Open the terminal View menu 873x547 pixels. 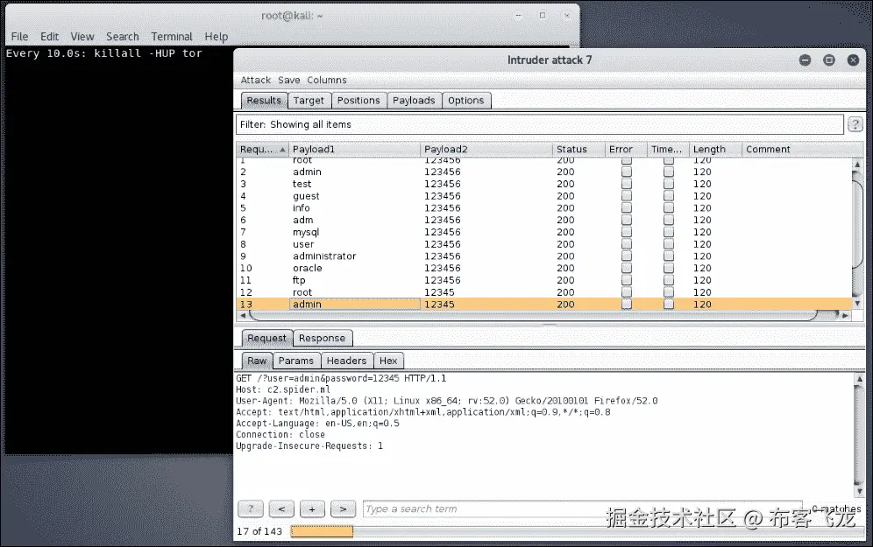point(82,37)
